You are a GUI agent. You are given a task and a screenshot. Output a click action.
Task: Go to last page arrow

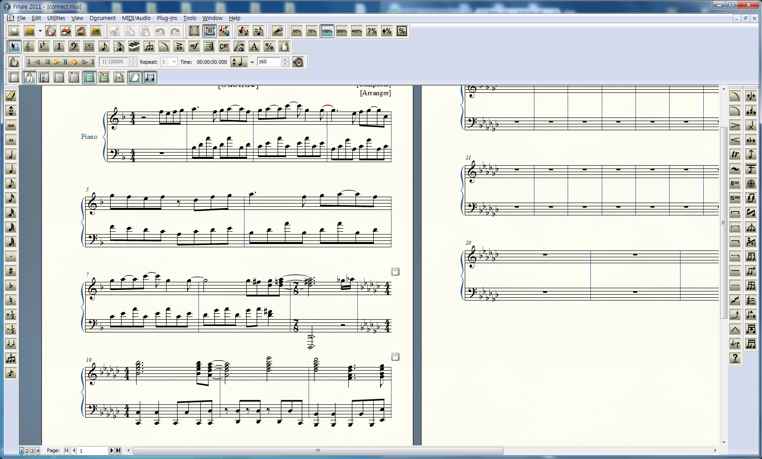(118, 450)
